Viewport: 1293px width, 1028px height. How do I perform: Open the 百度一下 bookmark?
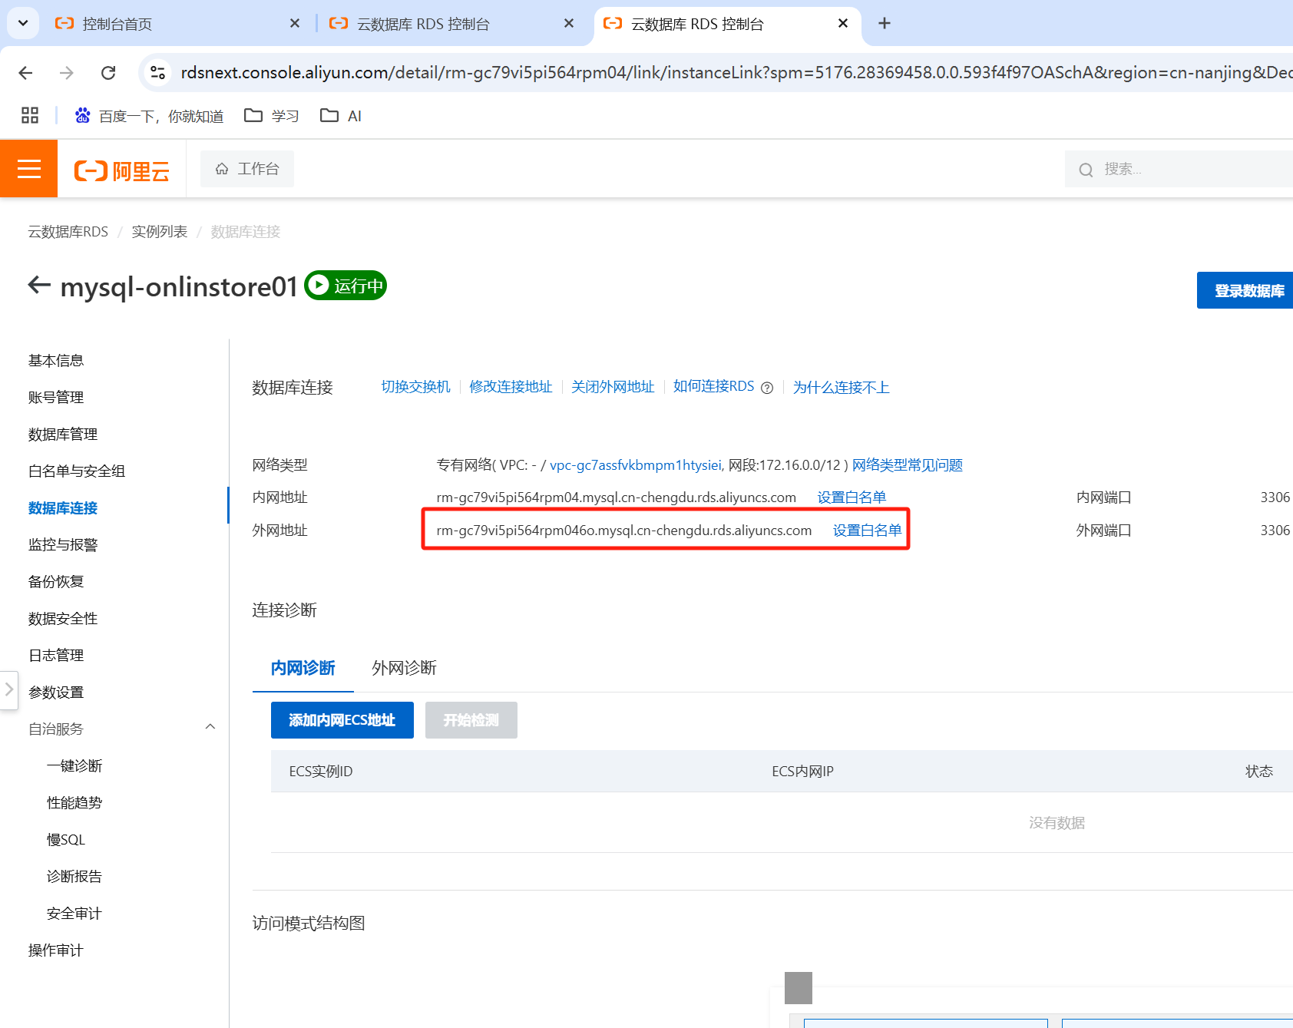pos(149,116)
